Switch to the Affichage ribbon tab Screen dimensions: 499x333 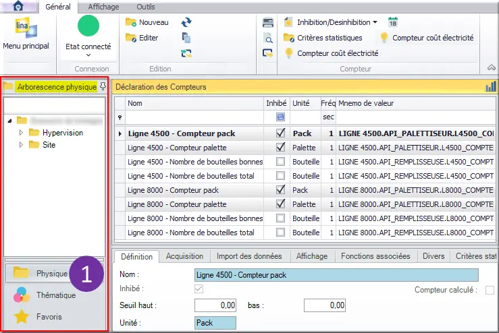[103, 7]
